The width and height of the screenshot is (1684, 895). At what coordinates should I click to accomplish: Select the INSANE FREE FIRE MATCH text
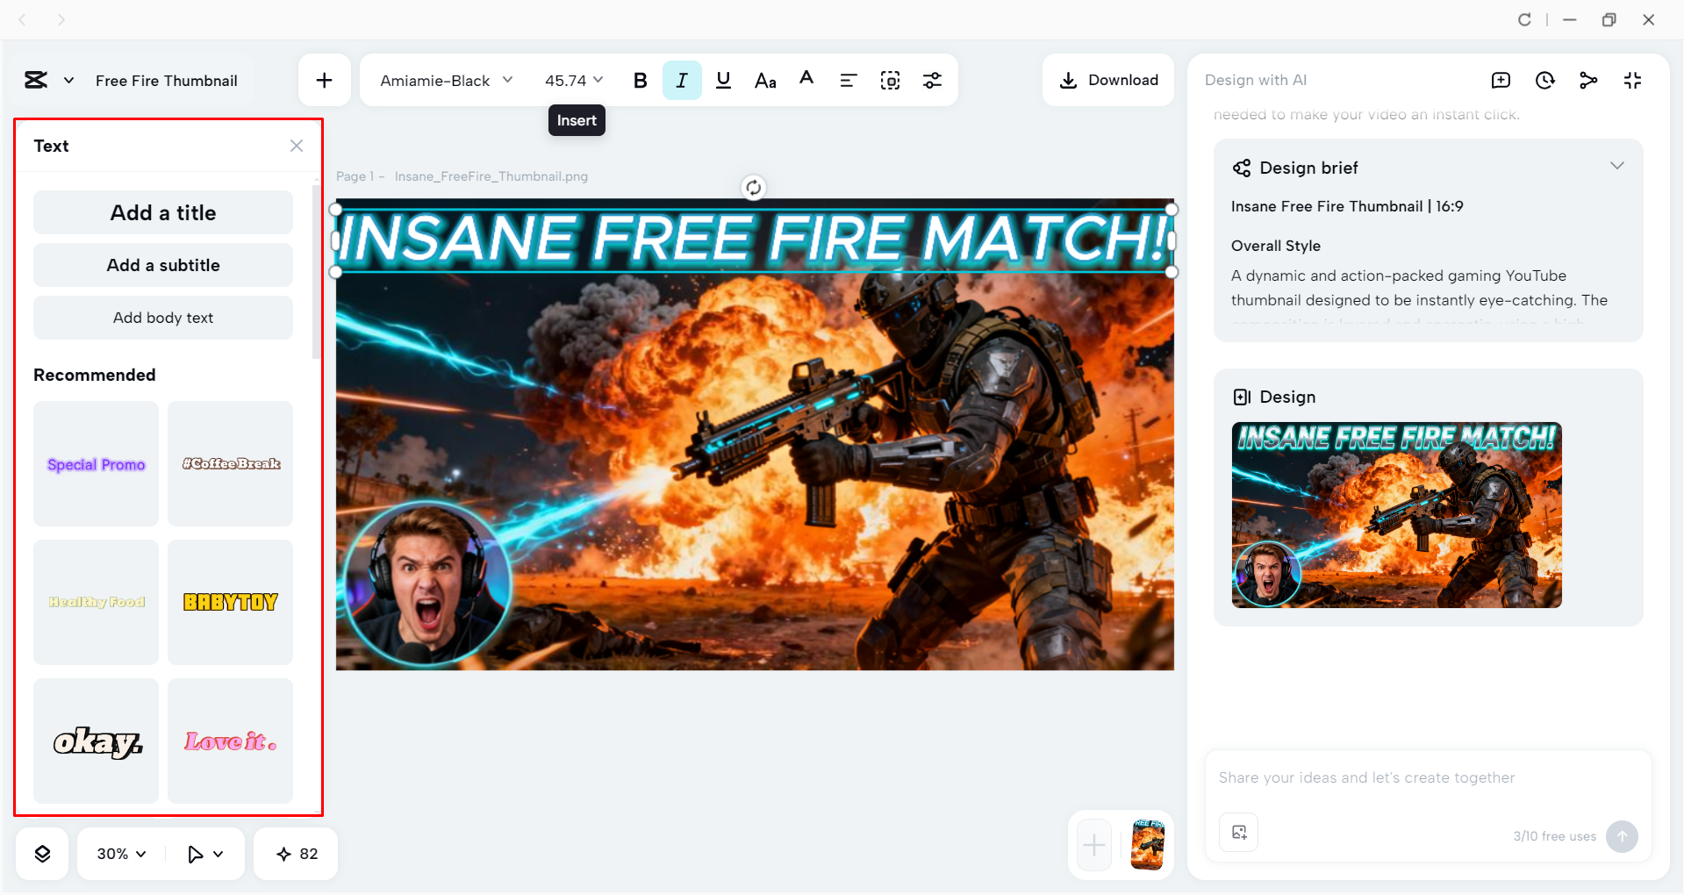click(x=754, y=239)
